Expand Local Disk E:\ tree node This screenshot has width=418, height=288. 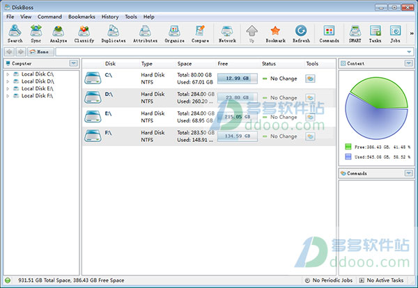[x=8, y=88]
